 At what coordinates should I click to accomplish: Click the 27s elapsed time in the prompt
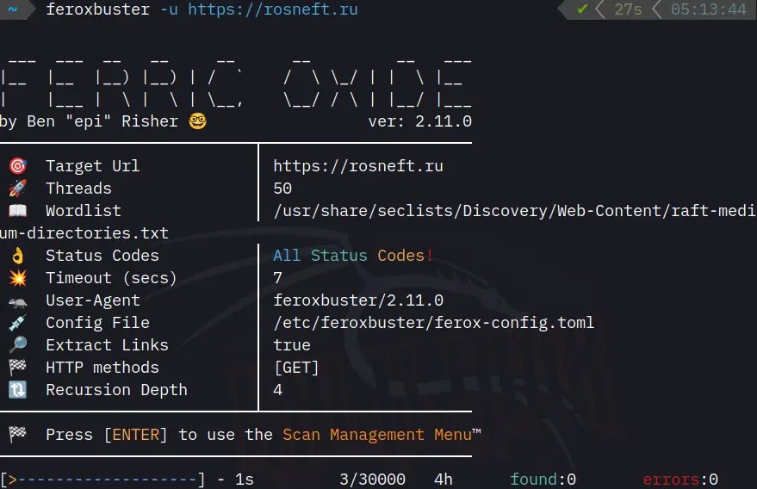point(628,9)
